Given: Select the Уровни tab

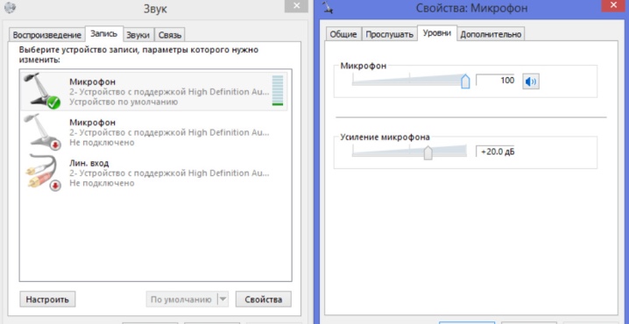Looking at the screenshot, I should point(437,33).
